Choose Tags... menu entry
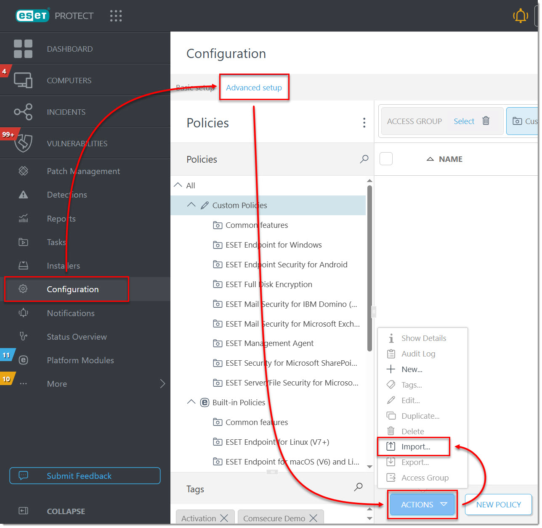 pos(422,385)
